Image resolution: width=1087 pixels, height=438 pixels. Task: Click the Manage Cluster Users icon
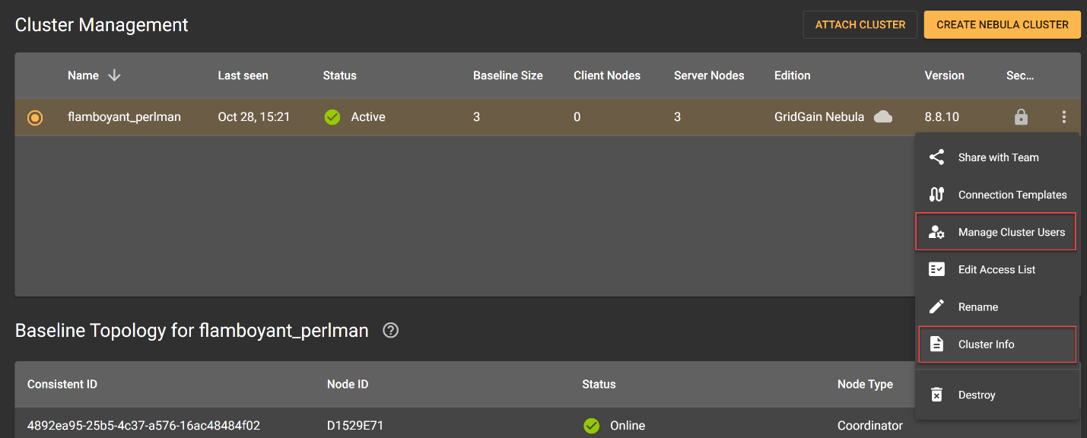point(937,232)
